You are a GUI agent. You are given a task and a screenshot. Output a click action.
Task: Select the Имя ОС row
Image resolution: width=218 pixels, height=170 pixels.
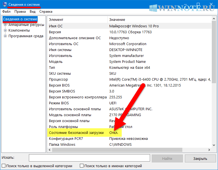point(130,26)
